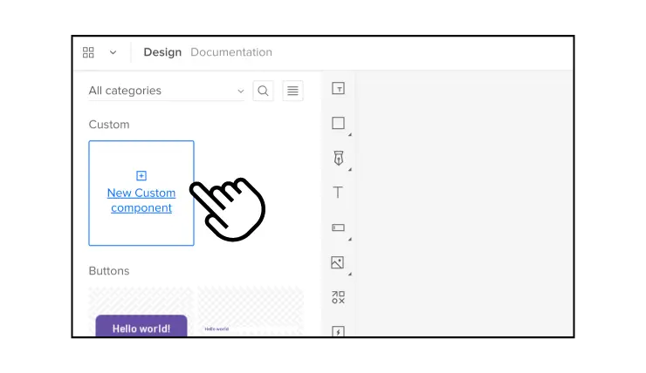Select the purple Hello world! button thumbnail
This screenshot has height=373, width=646.
click(x=141, y=326)
